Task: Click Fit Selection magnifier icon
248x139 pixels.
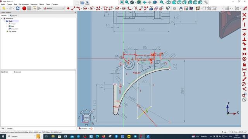Action: pos(127,2)
